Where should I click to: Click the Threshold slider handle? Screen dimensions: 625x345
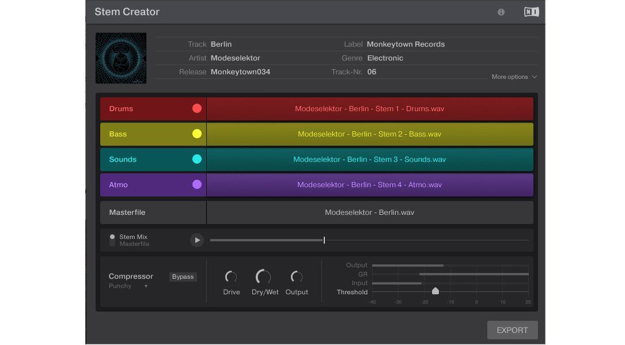435,291
